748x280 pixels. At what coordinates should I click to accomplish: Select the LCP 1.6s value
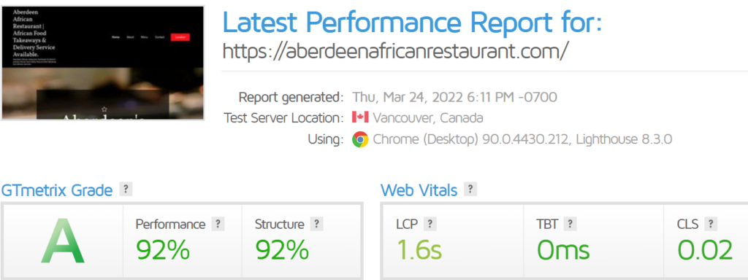point(419,250)
